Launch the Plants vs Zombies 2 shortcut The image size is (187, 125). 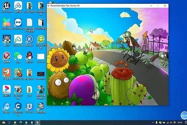click(x=17, y=73)
